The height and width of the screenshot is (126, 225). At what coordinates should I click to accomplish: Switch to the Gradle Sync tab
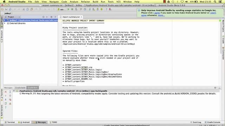tap(33, 88)
